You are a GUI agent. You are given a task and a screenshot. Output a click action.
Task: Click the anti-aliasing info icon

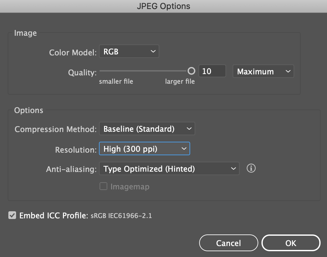pyautogui.click(x=251, y=168)
